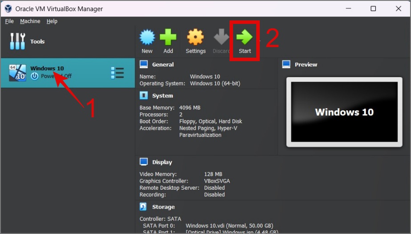Screen dimensions: 411x234
Task: Open the Help menu
Action: pos(52,21)
